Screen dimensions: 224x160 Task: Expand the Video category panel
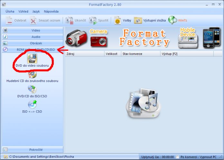[33, 30]
